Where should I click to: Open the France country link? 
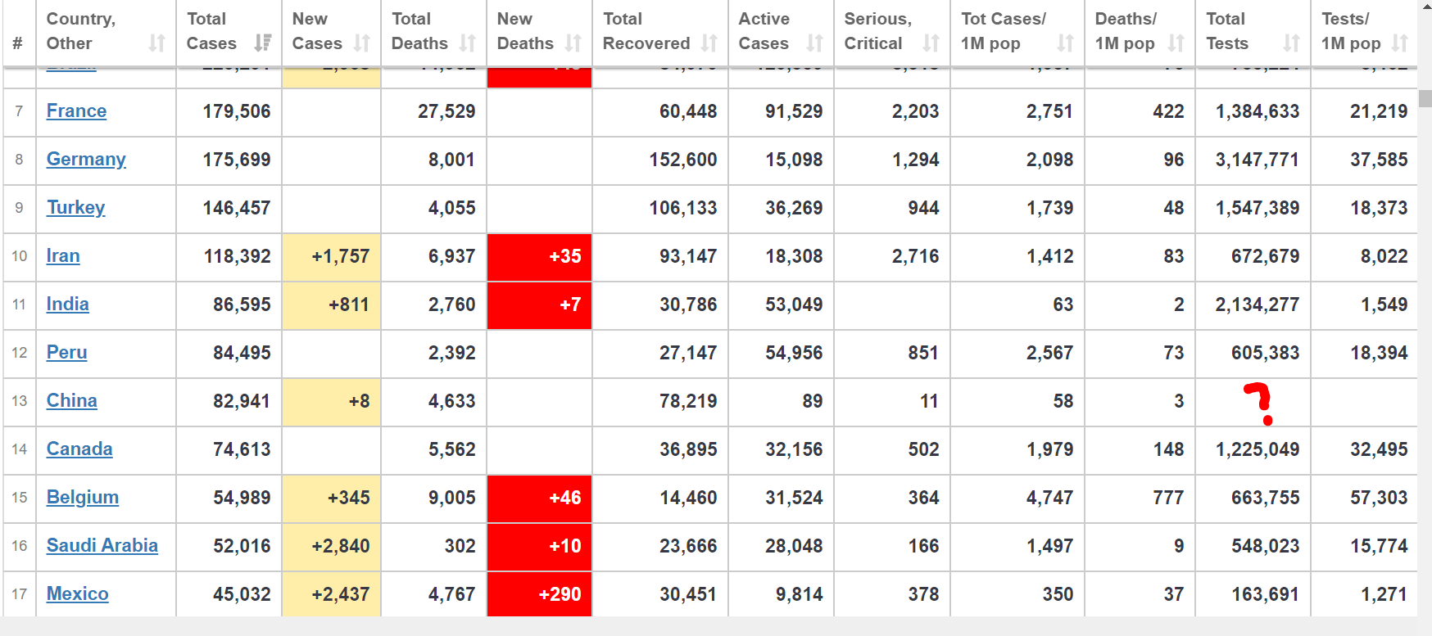pyautogui.click(x=76, y=111)
